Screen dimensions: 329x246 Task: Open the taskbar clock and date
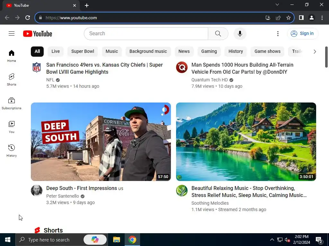pyautogui.click(x=301, y=240)
